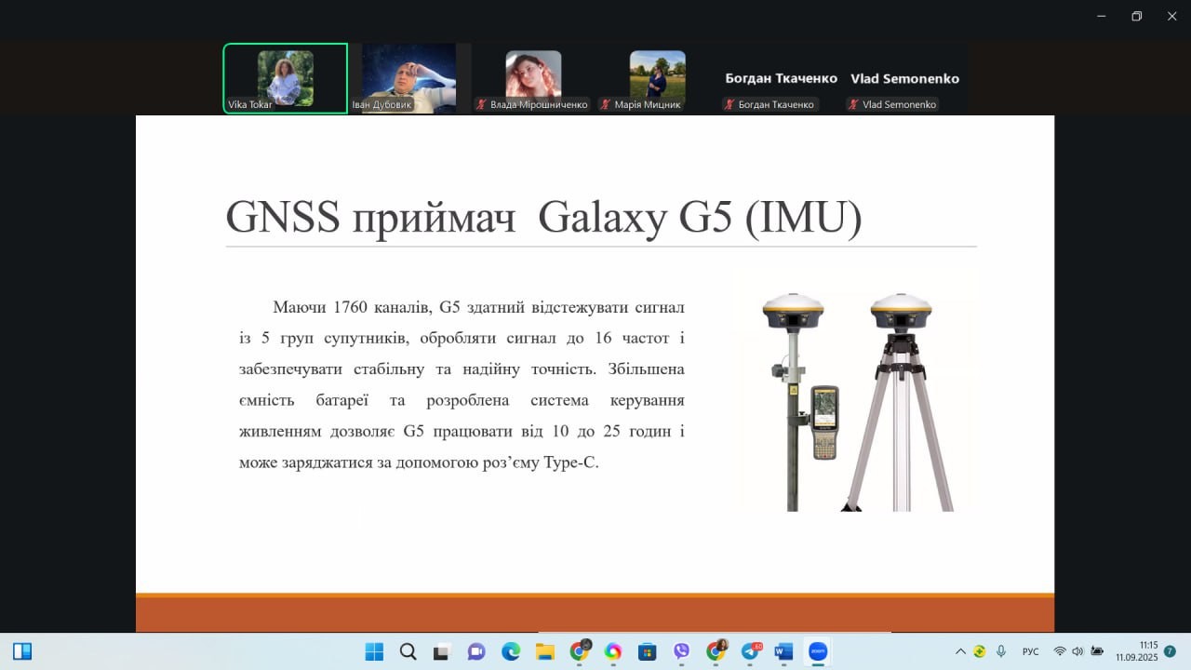The image size is (1191, 670).
Task: Open the Zoom app in the taskbar
Action: point(818,651)
